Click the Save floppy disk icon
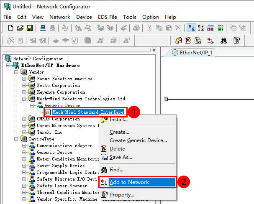254x204 pixels. coord(30,28)
